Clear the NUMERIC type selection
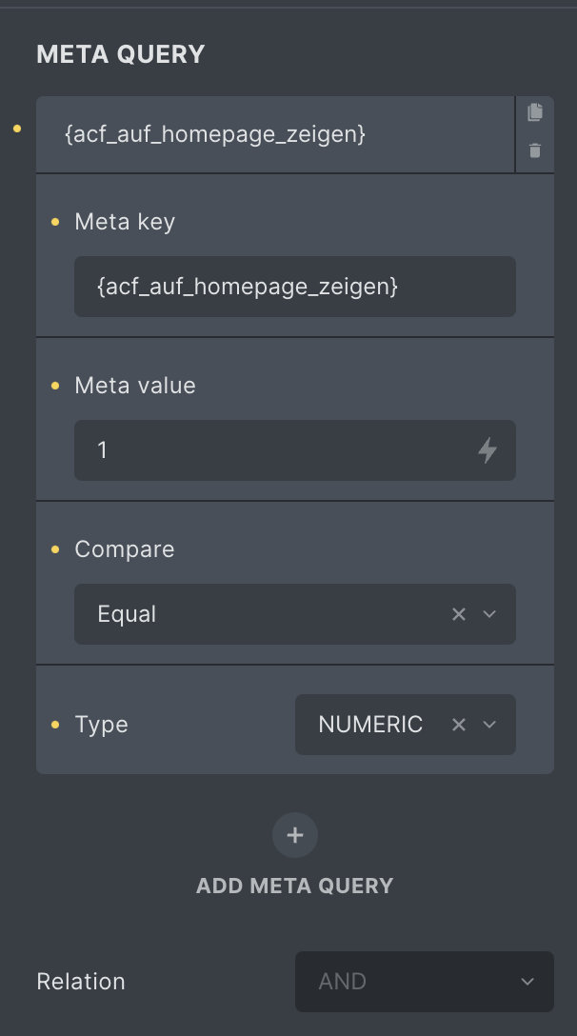Viewport: 577px width, 1036px height. click(459, 724)
